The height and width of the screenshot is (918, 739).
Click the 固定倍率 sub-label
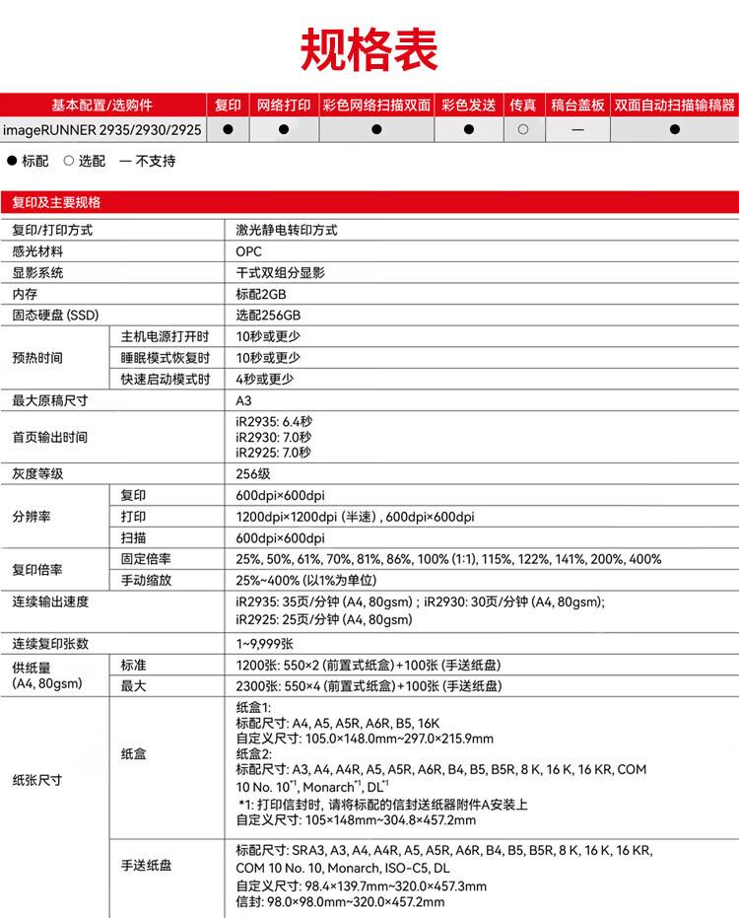146,559
